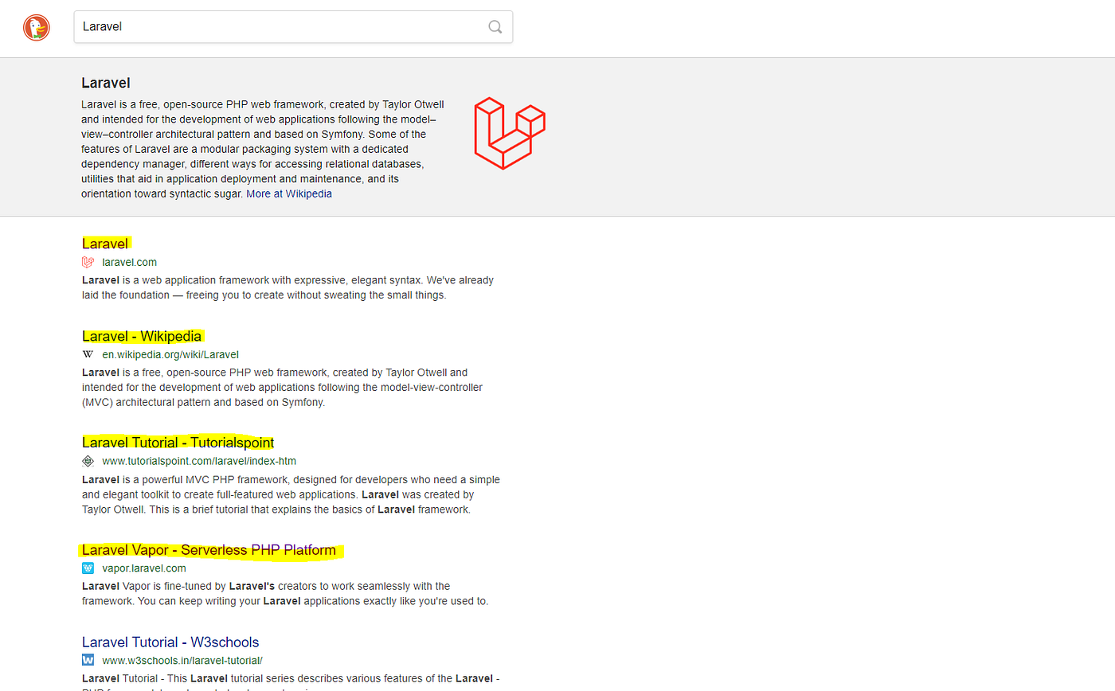Viewport: 1115px width, 691px height.
Task: Click the Vapor favicon
Action: [88, 568]
